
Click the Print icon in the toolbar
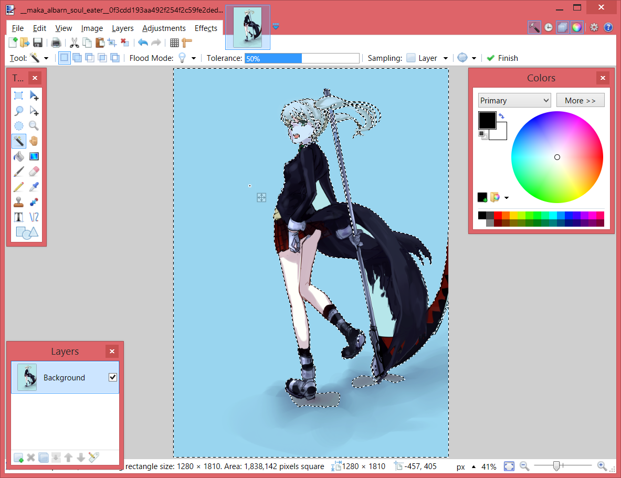[x=56, y=43]
